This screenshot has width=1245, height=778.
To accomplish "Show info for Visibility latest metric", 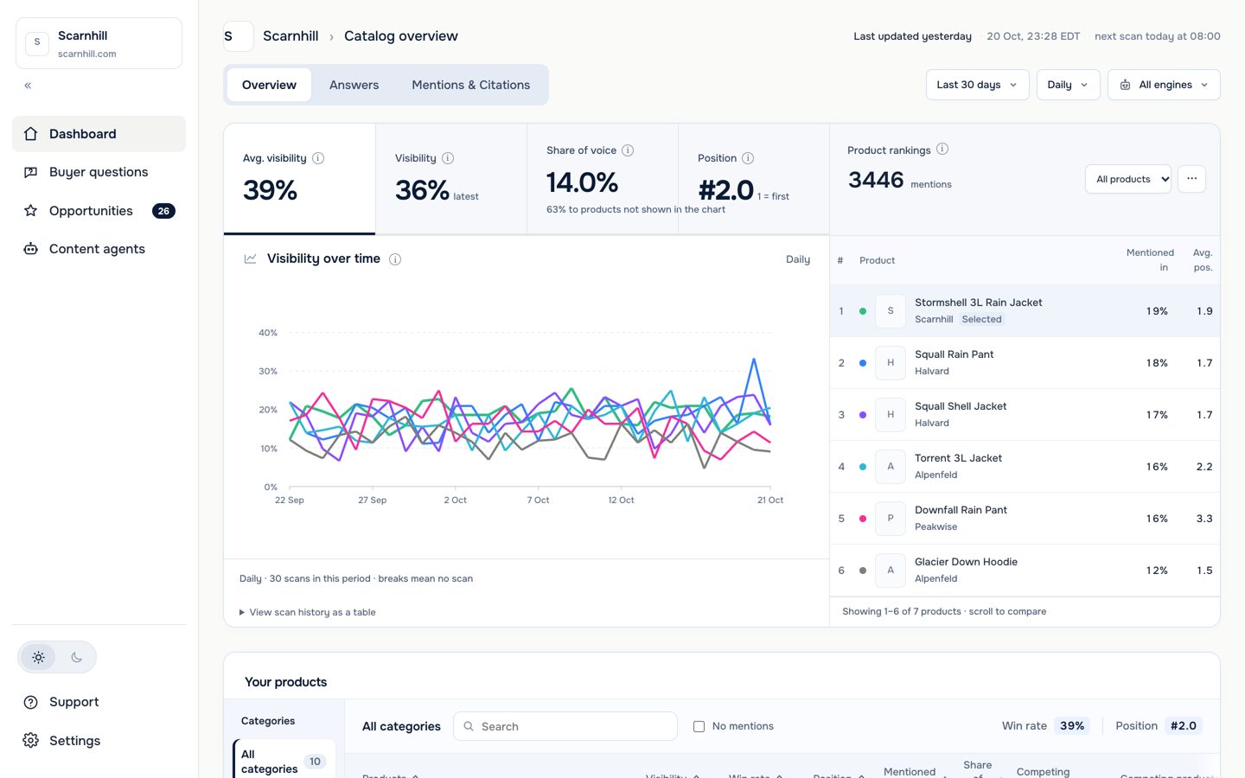I will (x=448, y=158).
